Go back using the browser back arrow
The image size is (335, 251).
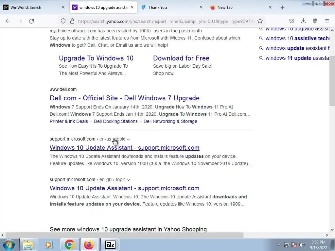click(8, 21)
